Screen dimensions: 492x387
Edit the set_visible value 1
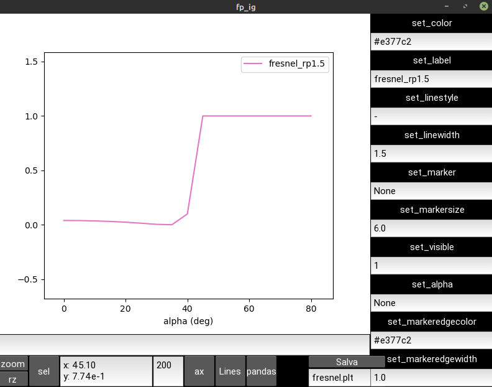coord(431,266)
